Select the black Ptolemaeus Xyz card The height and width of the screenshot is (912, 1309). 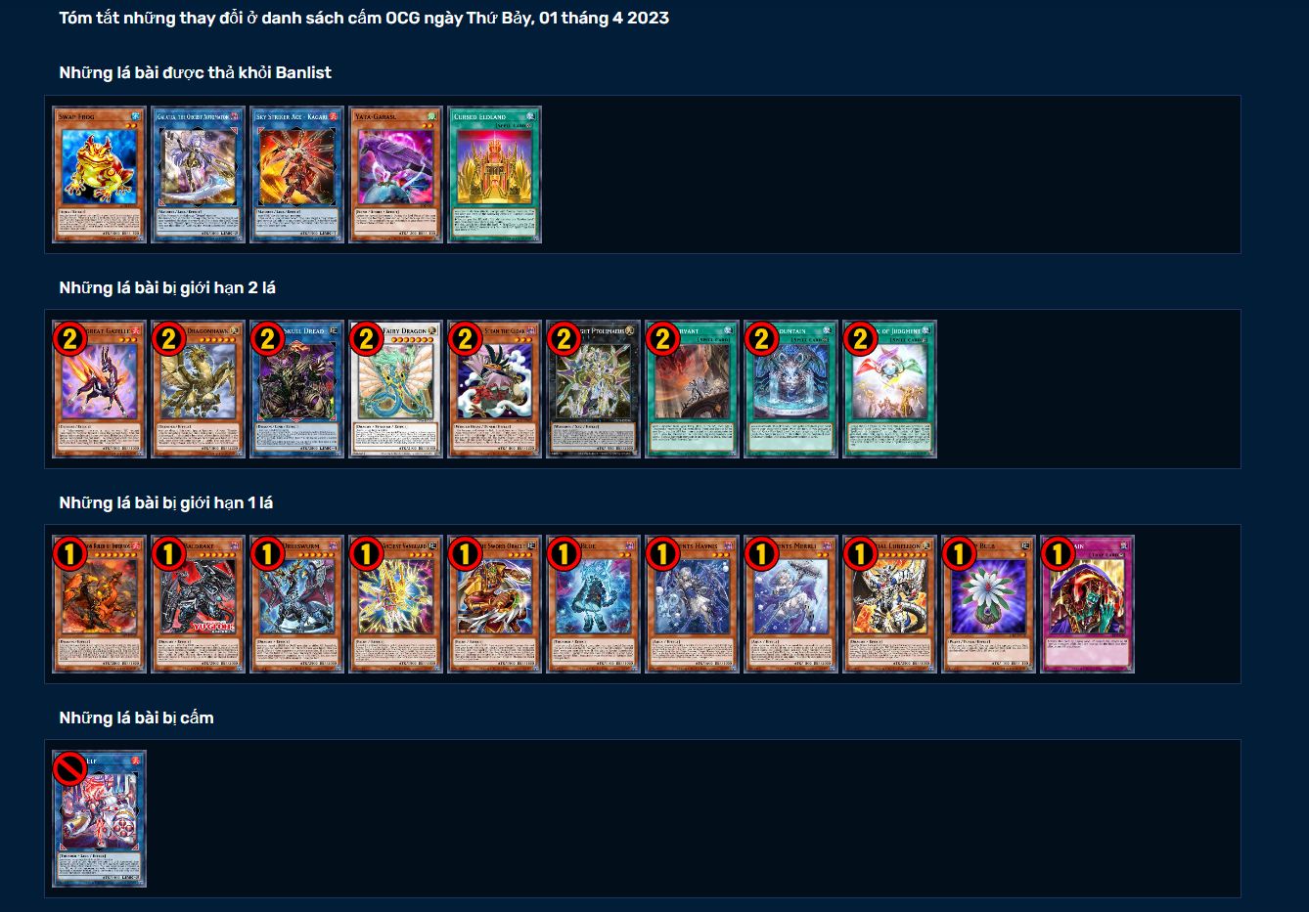click(593, 389)
